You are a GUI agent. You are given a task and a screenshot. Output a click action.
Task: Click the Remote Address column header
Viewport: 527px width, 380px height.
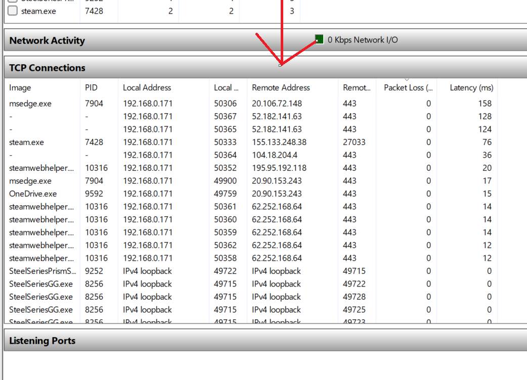281,87
